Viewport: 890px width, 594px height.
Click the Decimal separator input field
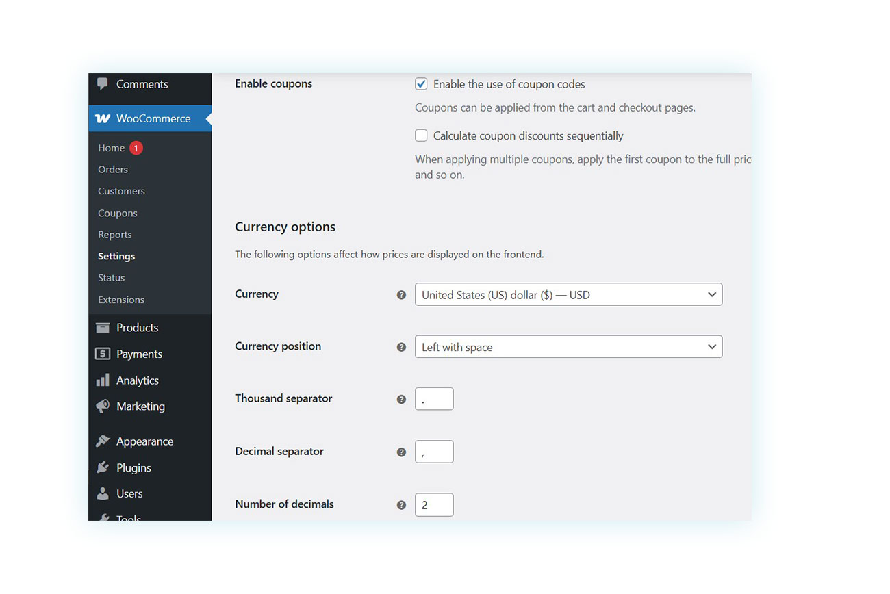pyautogui.click(x=434, y=452)
